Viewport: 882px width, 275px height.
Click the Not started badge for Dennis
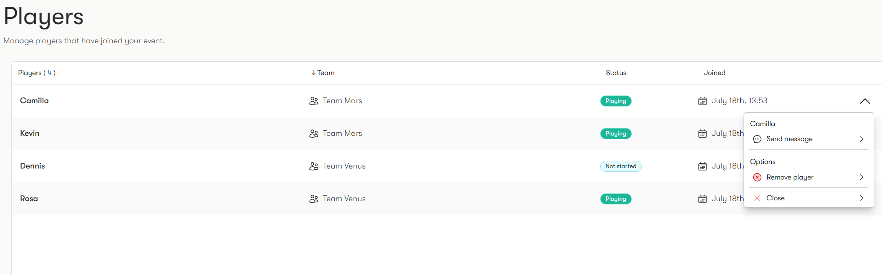pos(621,166)
